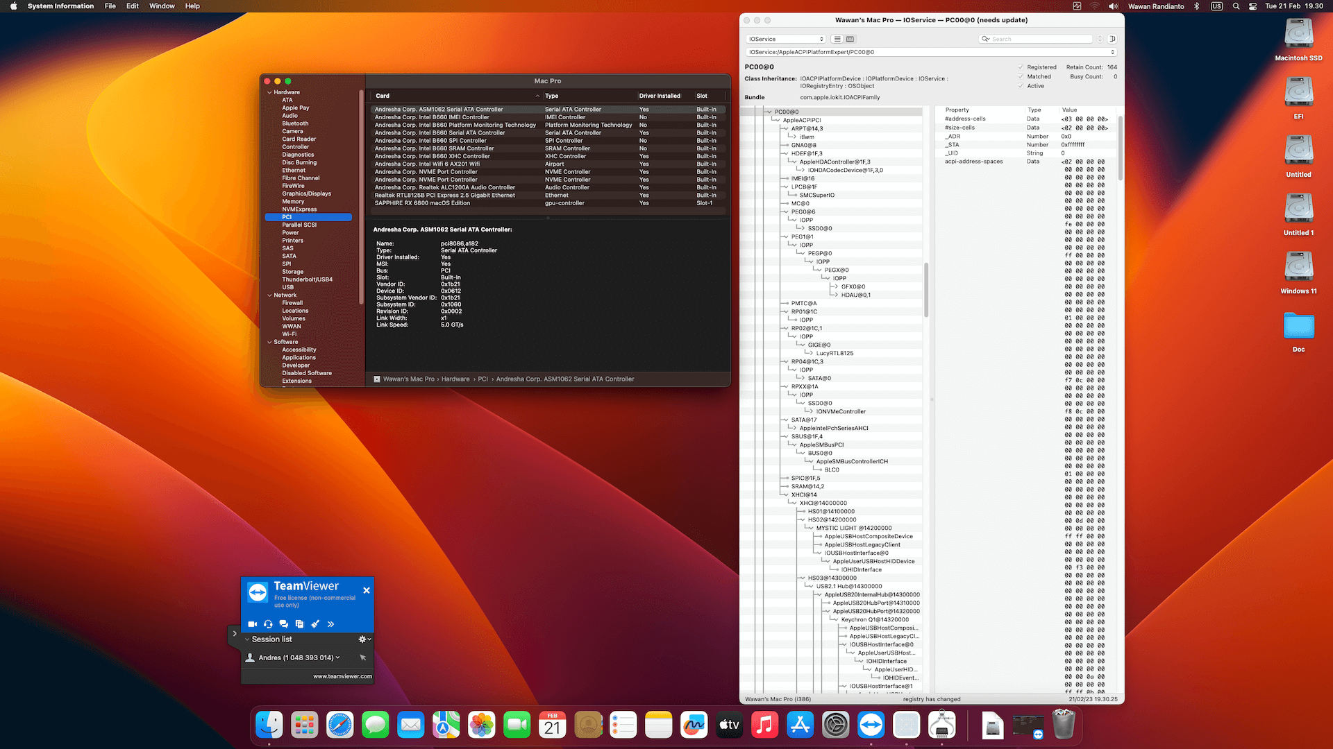Start video in TeamViewer panel
This screenshot has width=1333, height=749.
(x=252, y=624)
